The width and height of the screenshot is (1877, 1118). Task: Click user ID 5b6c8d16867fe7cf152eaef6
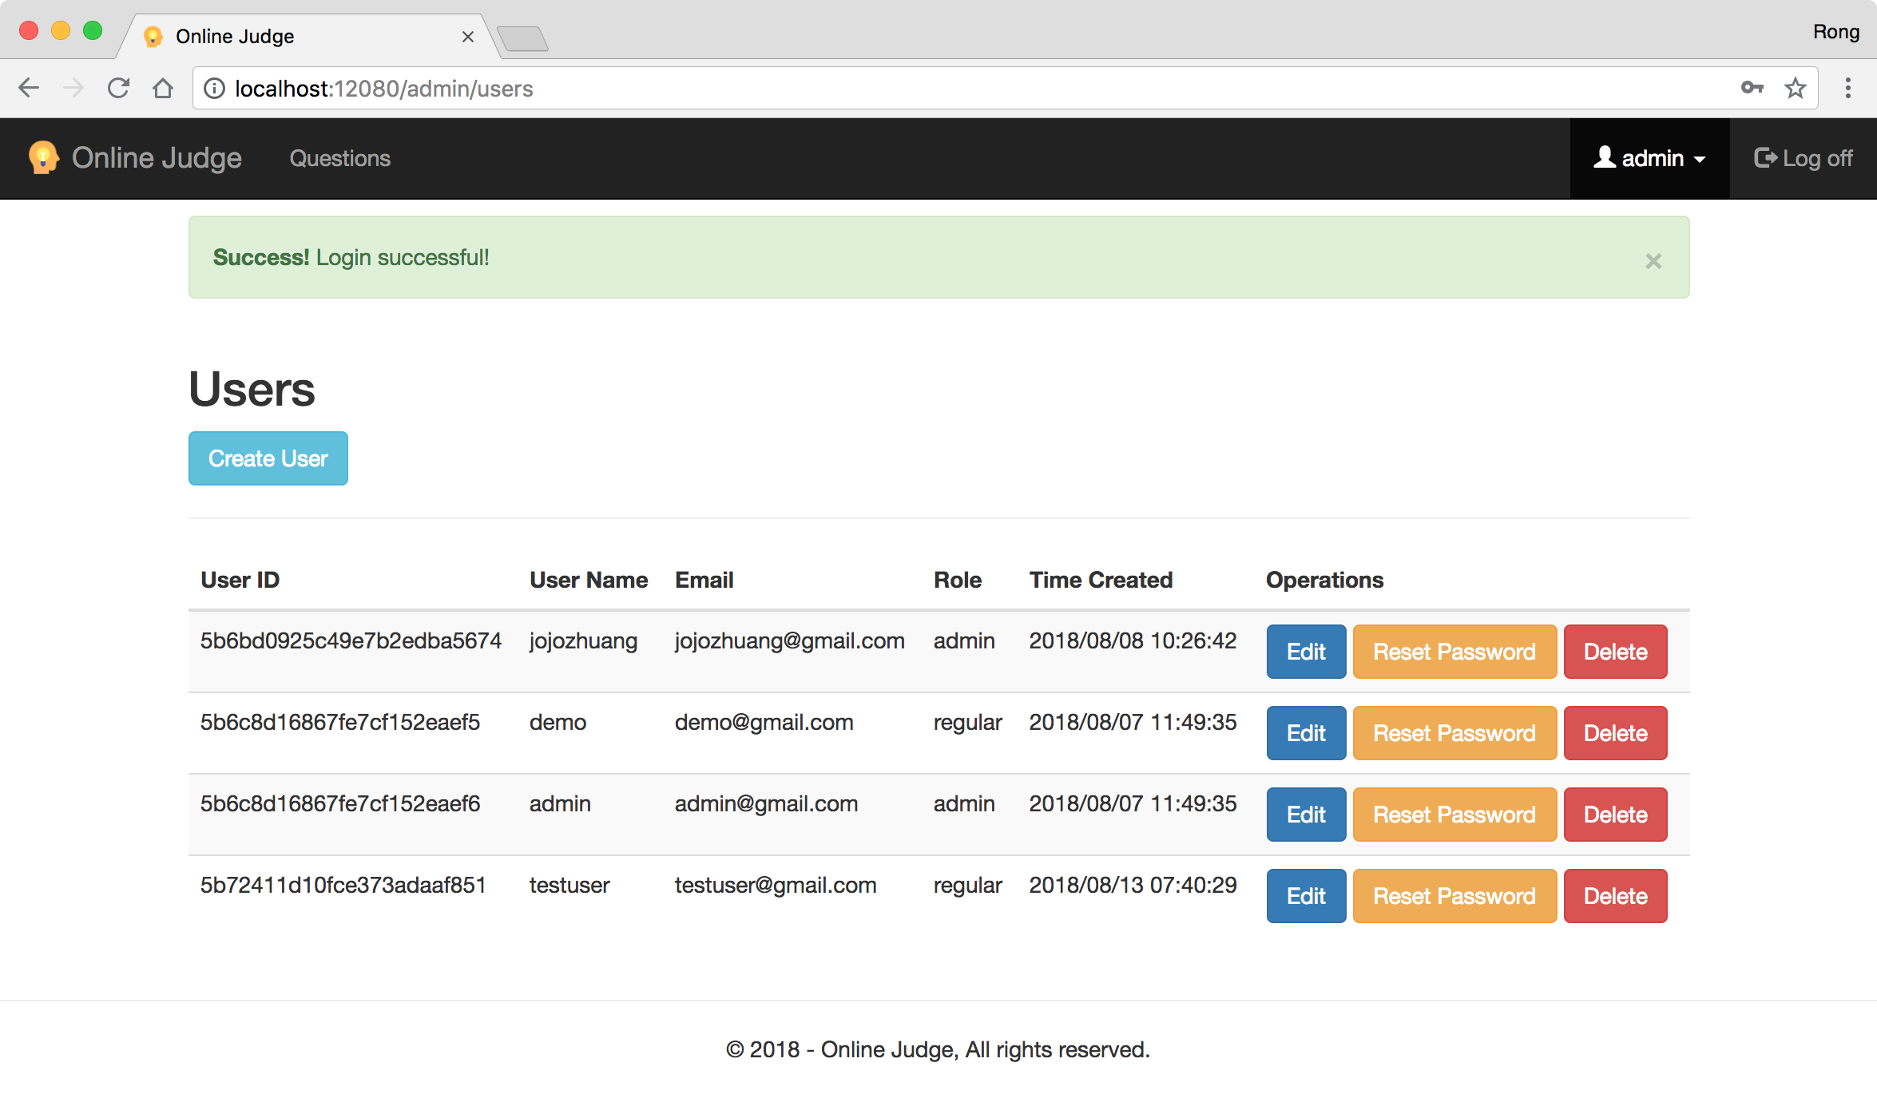click(340, 803)
